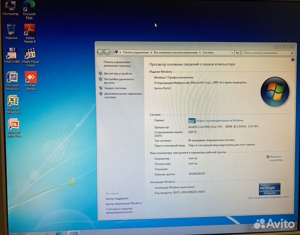Click the genuine Microsoft software badge
This screenshot has height=235, width=300.
coord(269,189)
